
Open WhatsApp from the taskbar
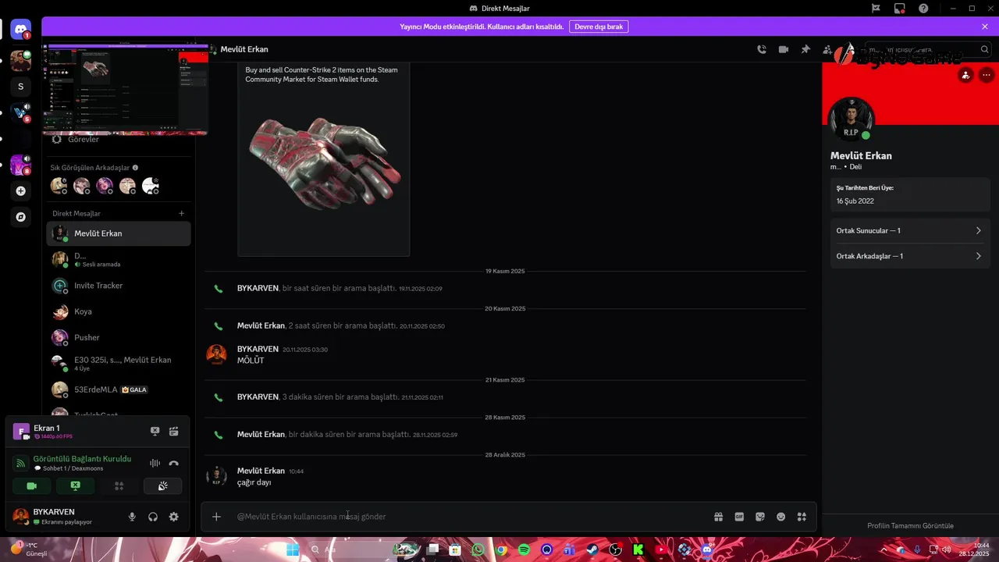[x=478, y=550]
